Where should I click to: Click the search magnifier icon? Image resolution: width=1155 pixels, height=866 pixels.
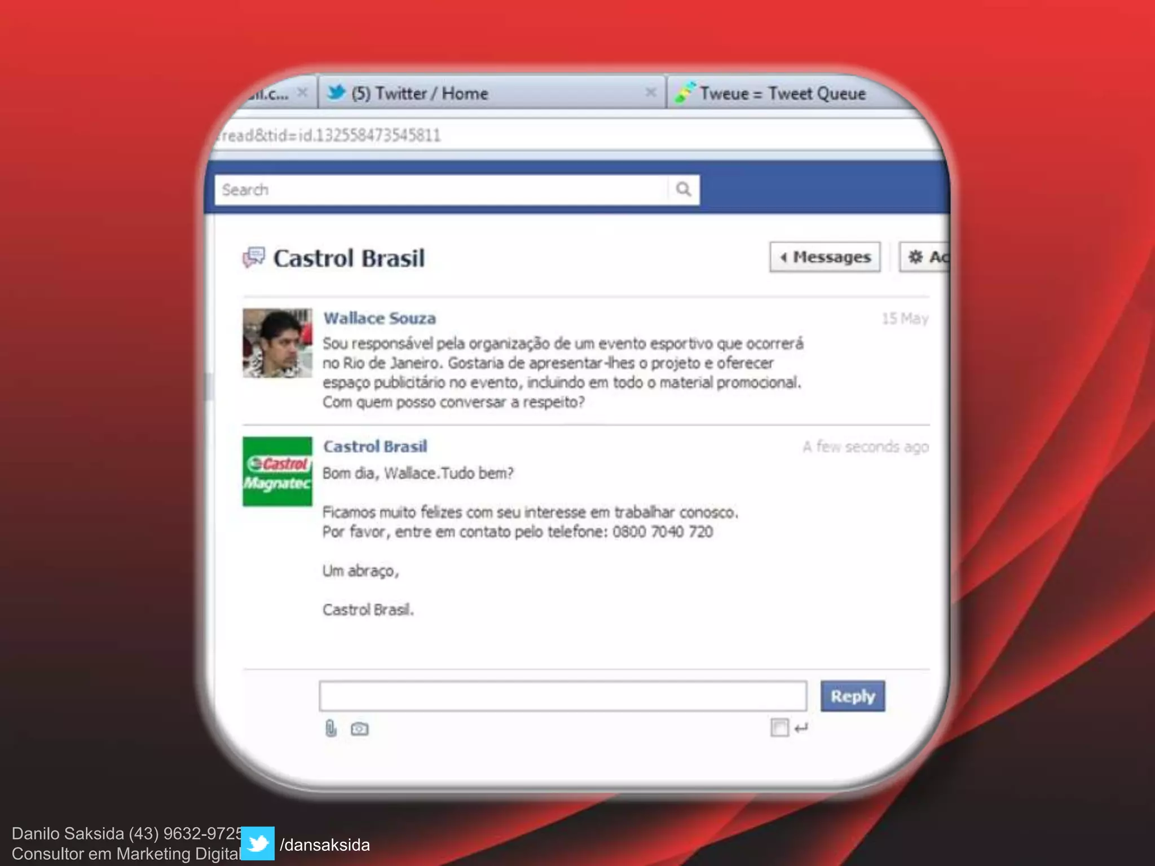click(x=683, y=189)
